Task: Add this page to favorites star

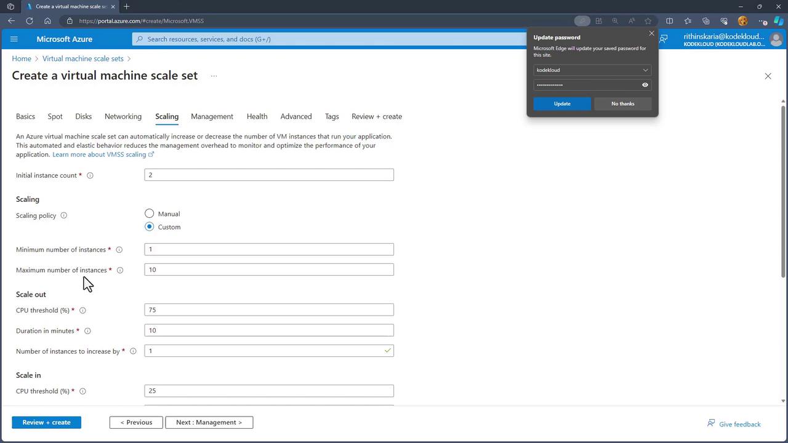Action: (648, 21)
